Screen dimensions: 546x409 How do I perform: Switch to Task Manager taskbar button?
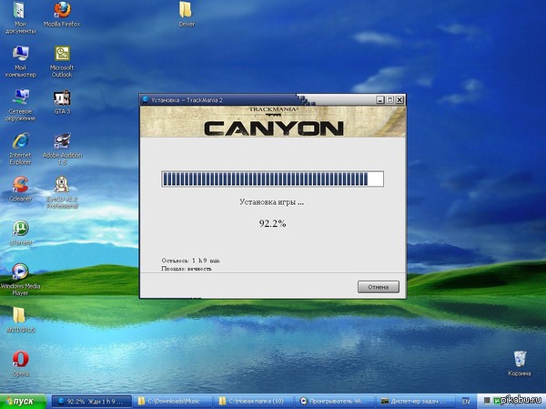(x=416, y=402)
